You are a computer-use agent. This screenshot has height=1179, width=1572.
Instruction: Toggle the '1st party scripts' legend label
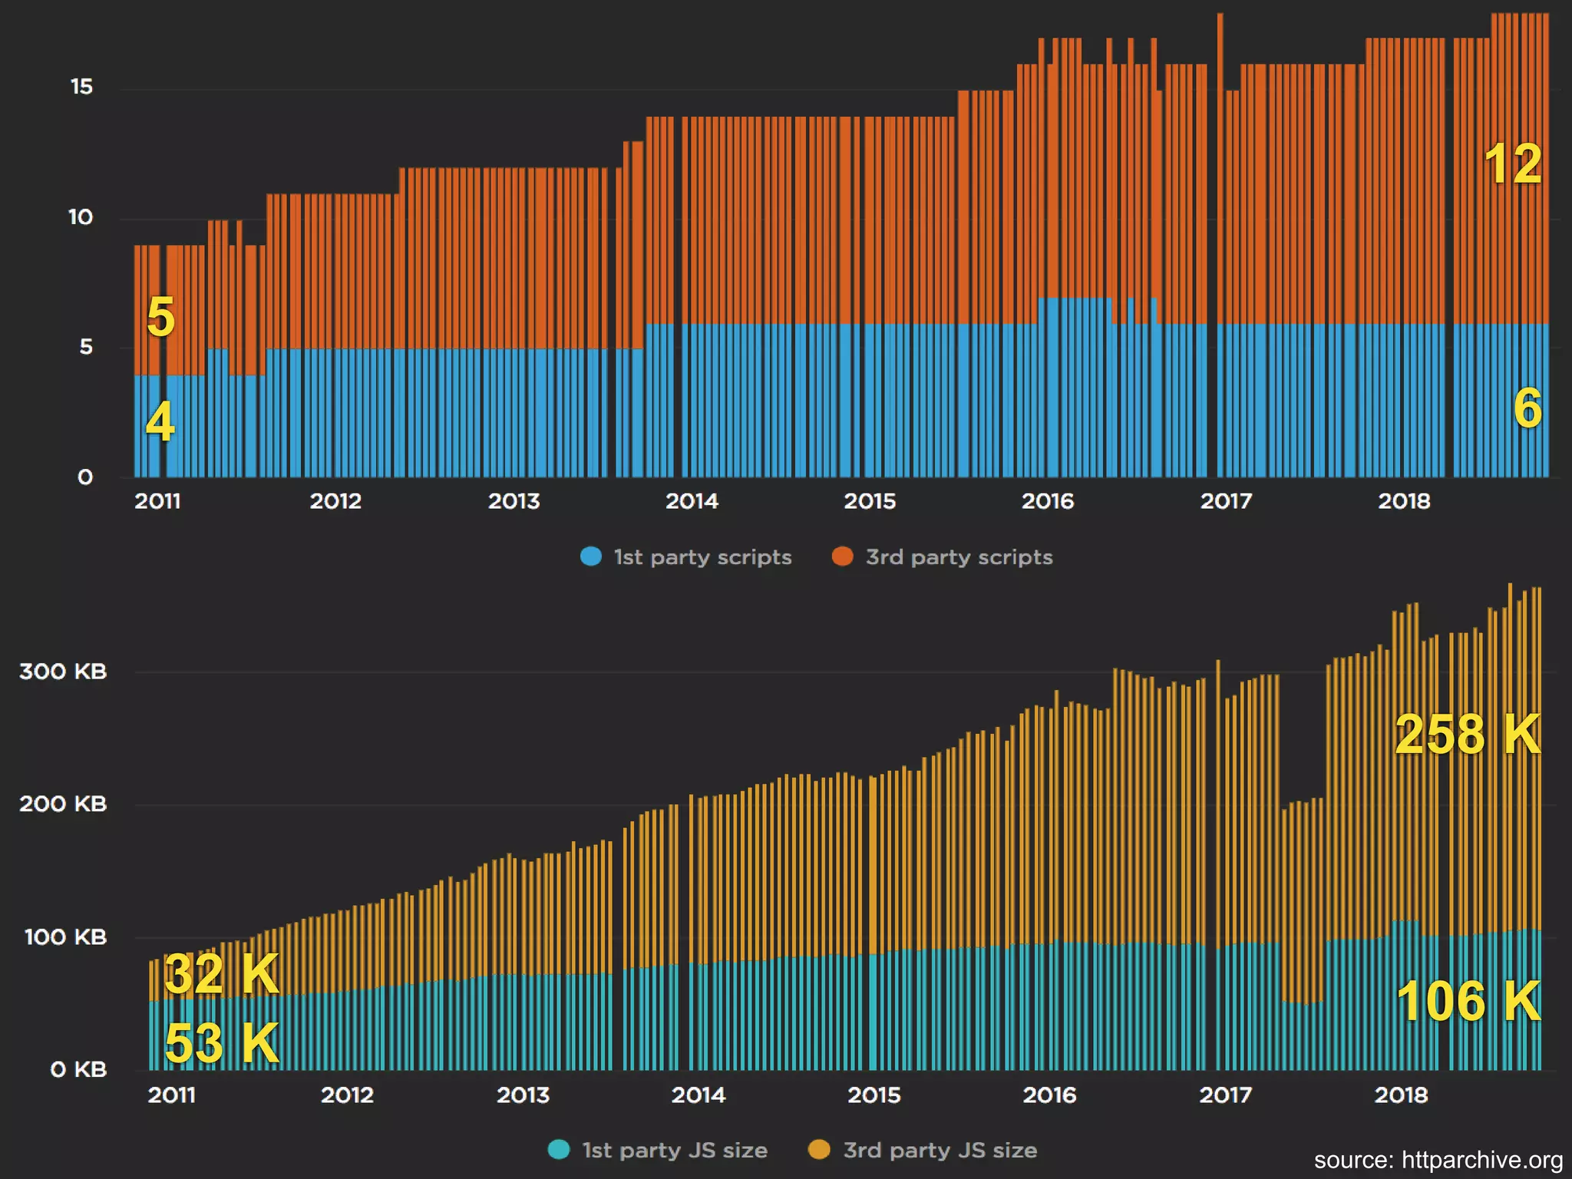702,556
